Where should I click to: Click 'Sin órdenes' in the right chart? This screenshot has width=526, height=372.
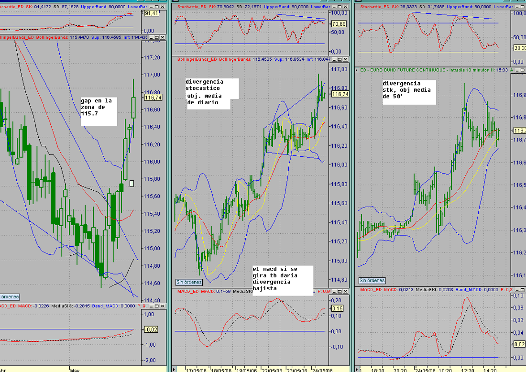[x=372, y=280]
